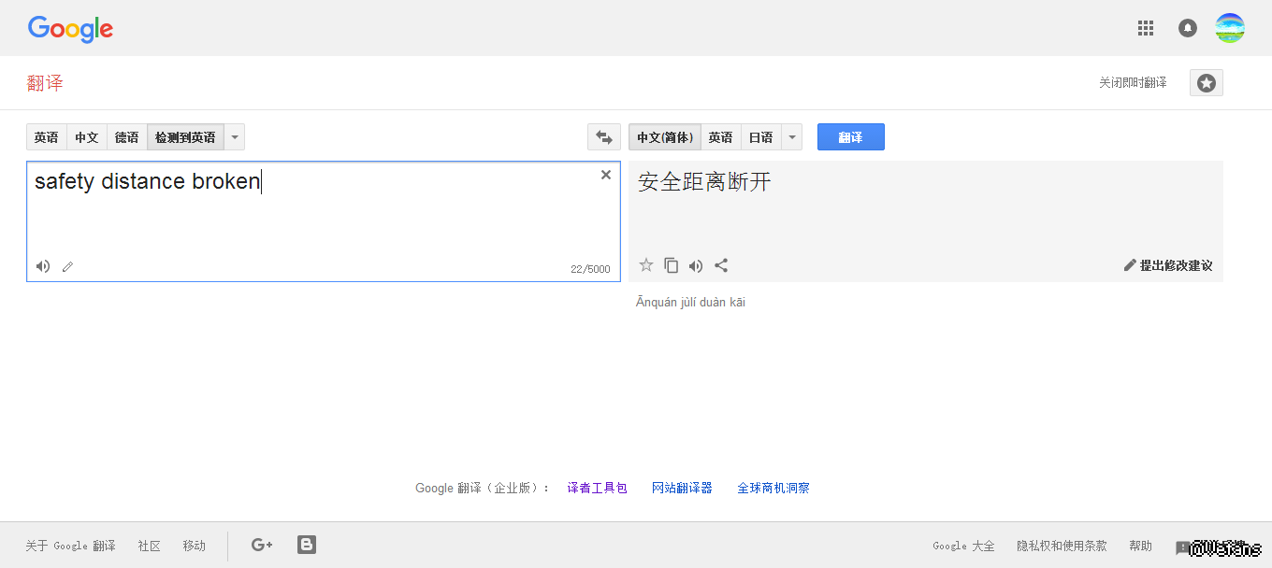The width and height of the screenshot is (1272, 568).
Task: Click the pinyin Ānquán jùlí duàn kāi
Action: [691, 303]
